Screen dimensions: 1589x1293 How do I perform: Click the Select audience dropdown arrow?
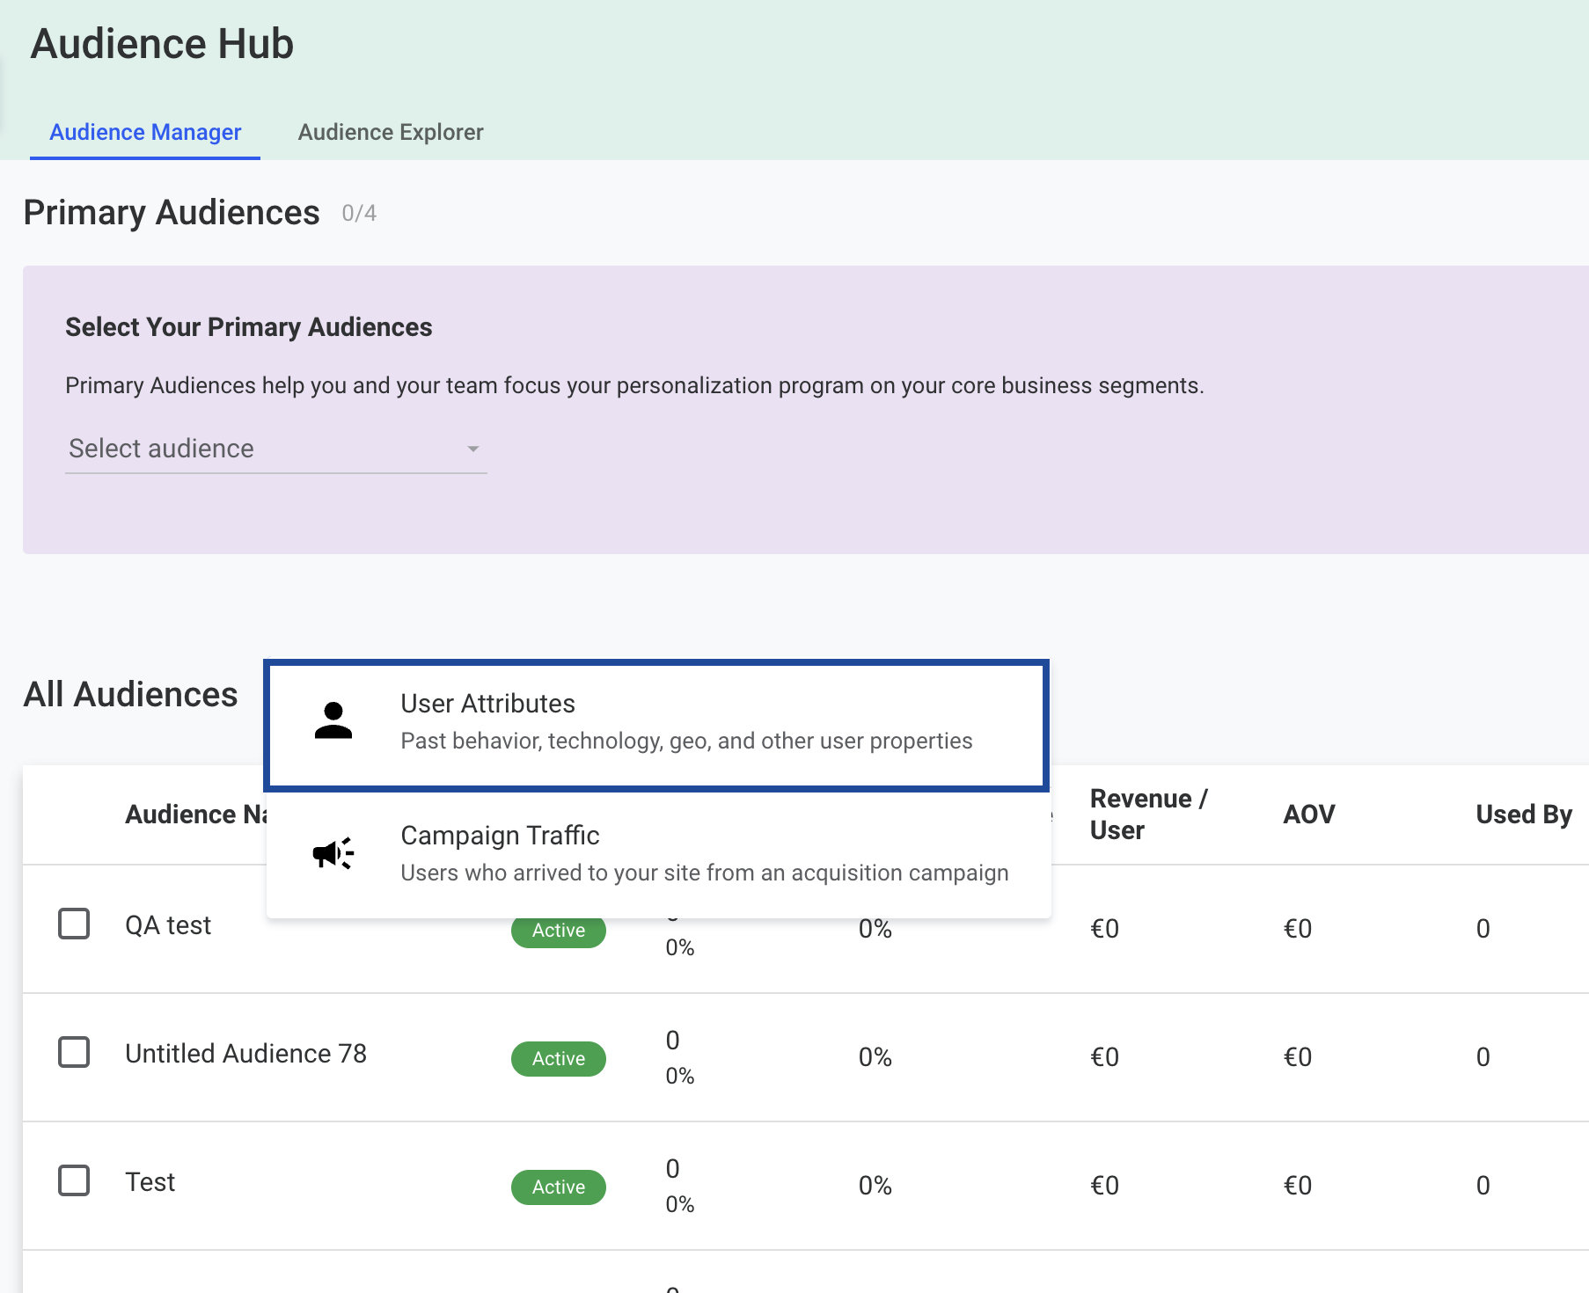(x=472, y=449)
